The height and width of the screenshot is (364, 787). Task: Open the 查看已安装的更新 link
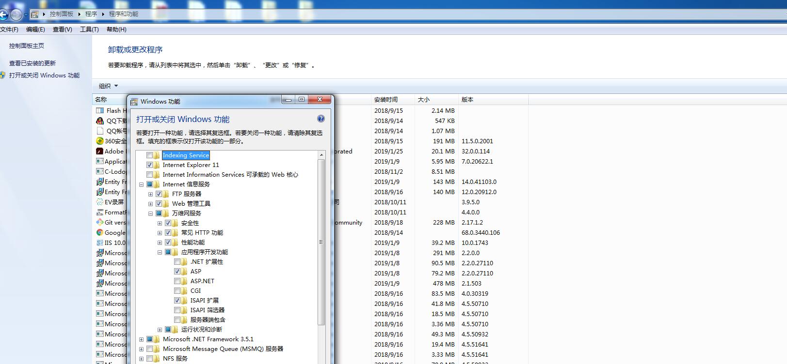click(32, 63)
